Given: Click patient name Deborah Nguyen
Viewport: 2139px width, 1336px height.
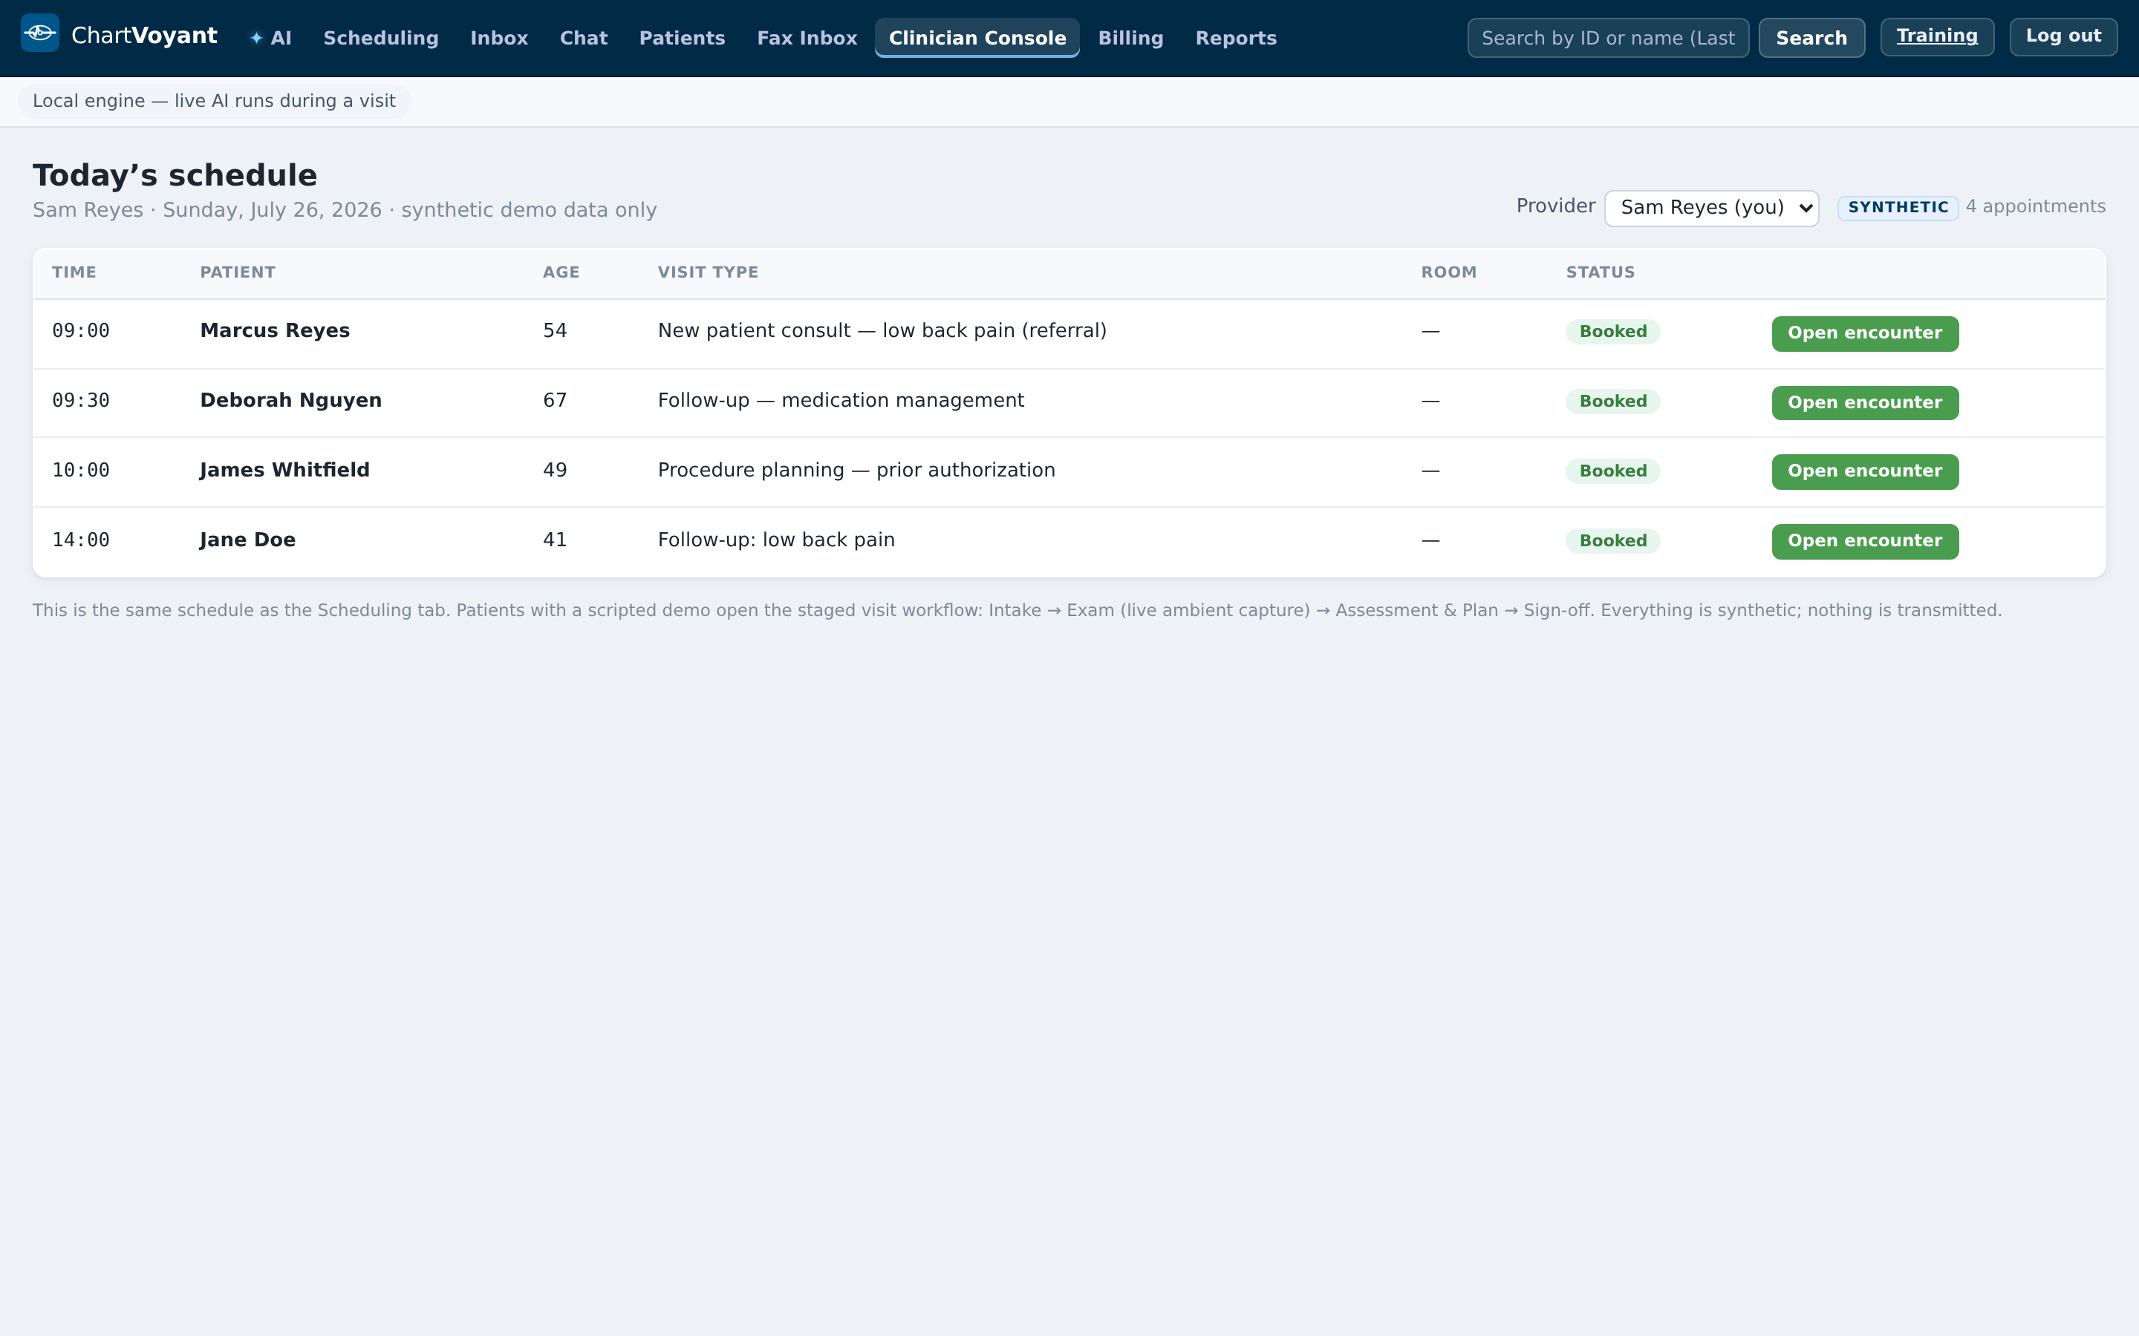Looking at the screenshot, I should 291,400.
